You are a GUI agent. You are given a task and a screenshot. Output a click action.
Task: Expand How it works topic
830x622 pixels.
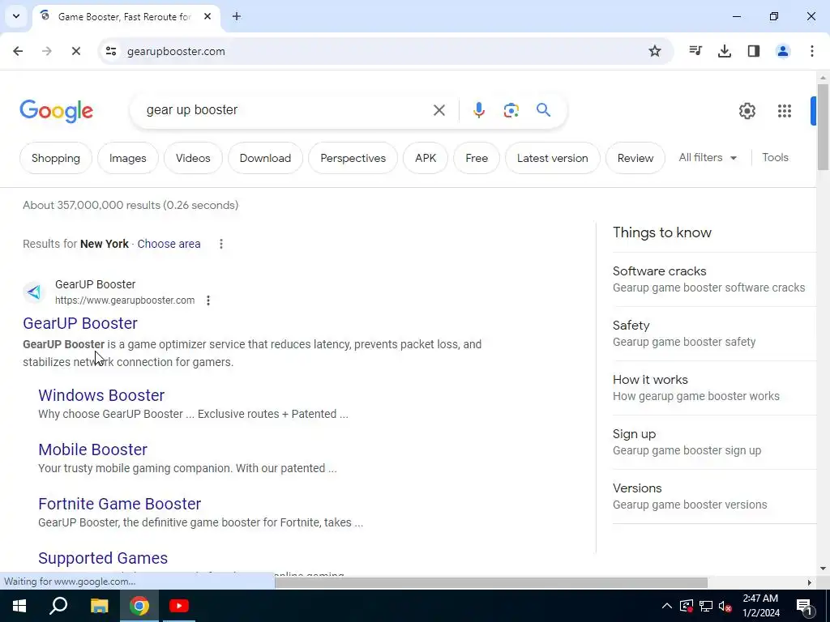pyautogui.click(x=714, y=388)
